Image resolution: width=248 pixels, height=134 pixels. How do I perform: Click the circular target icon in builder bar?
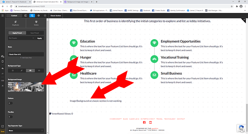point(45,15)
